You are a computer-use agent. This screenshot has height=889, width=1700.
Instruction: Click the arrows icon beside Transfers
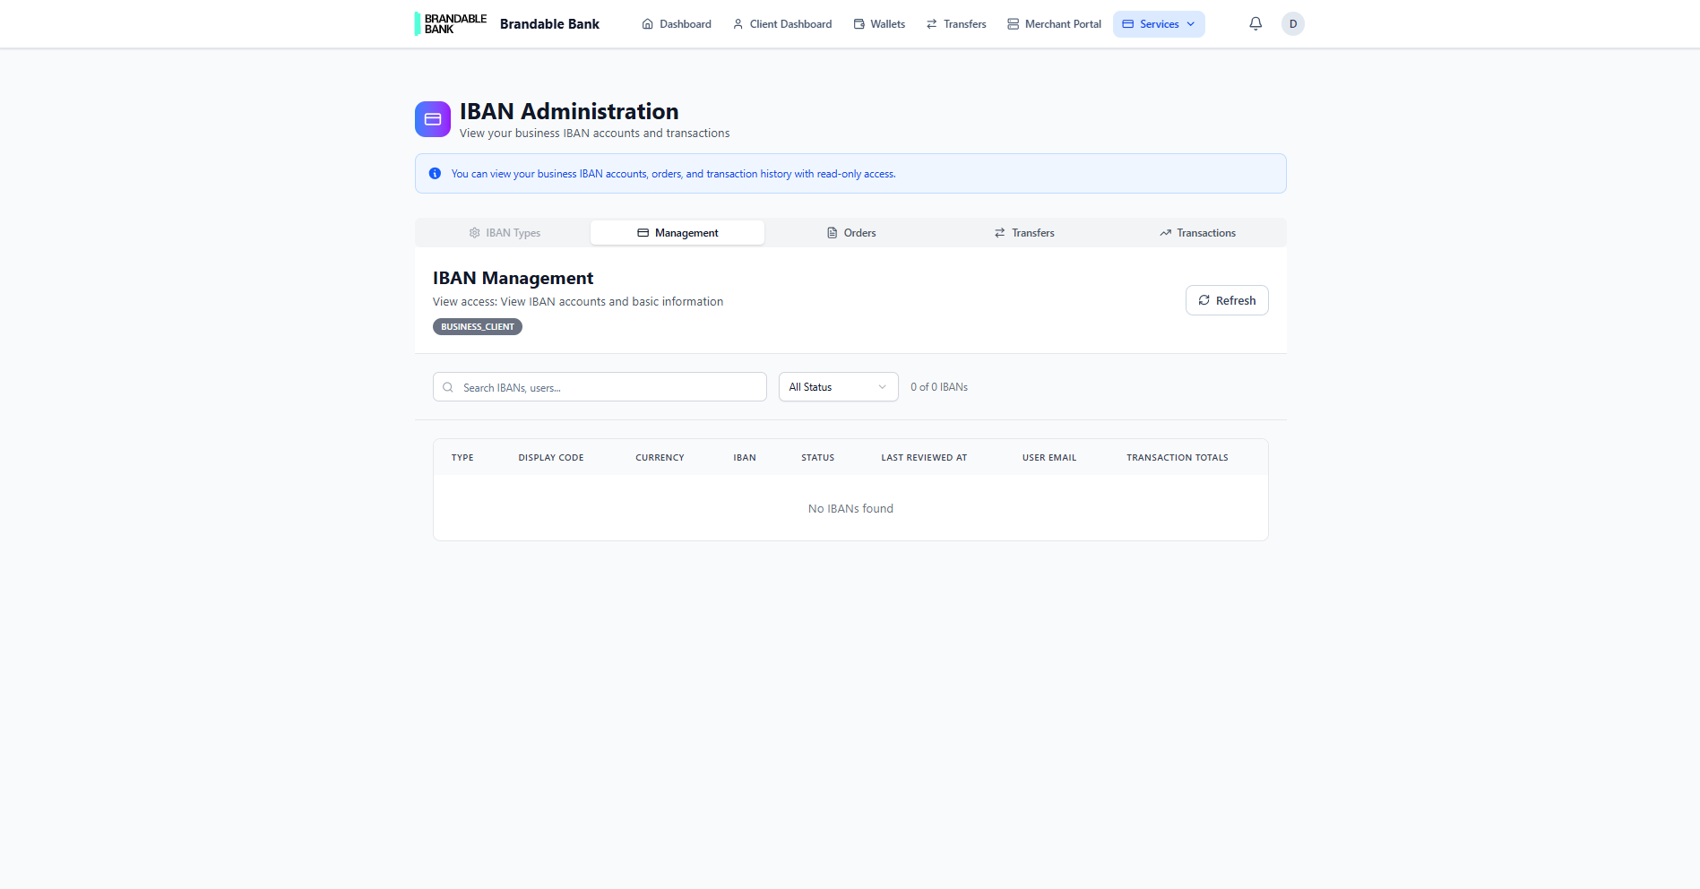pyautogui.click(x=930, y=23)
